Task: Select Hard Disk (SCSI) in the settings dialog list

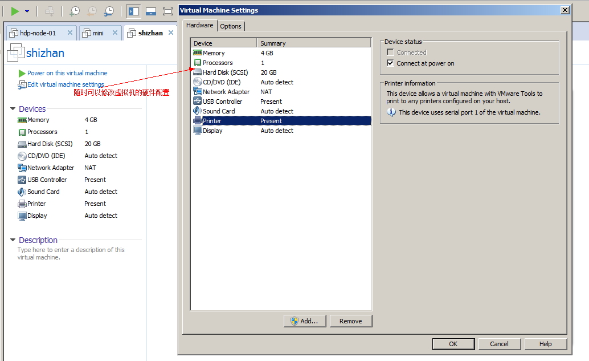Action: 281,72
